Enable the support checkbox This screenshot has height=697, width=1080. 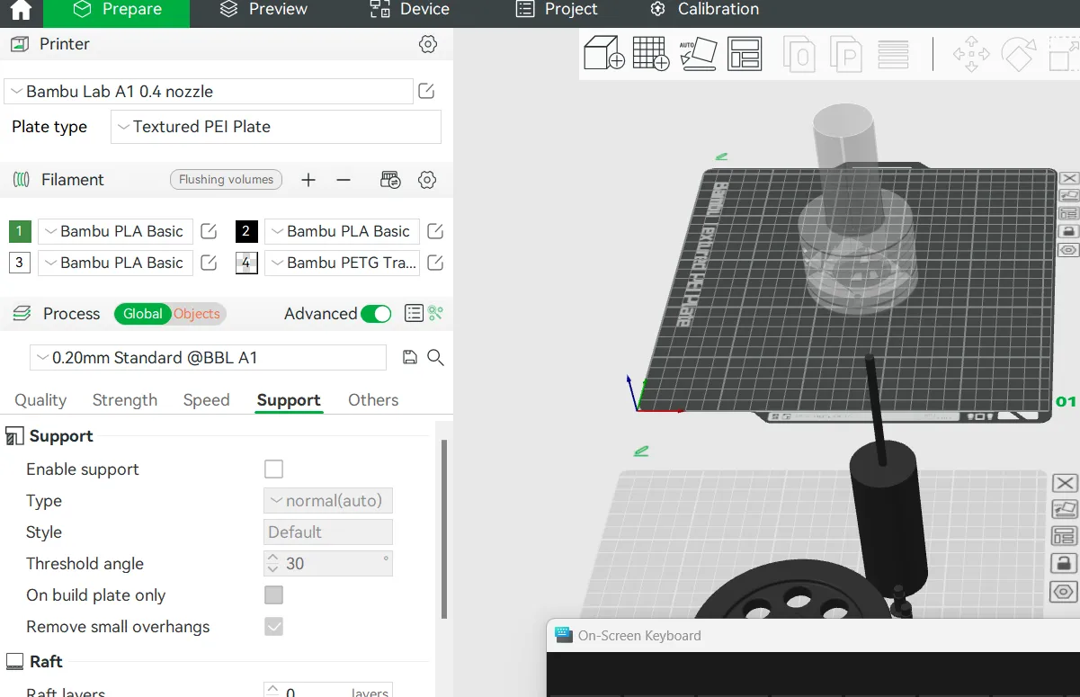pyautogui.click(x=274, y=469)
